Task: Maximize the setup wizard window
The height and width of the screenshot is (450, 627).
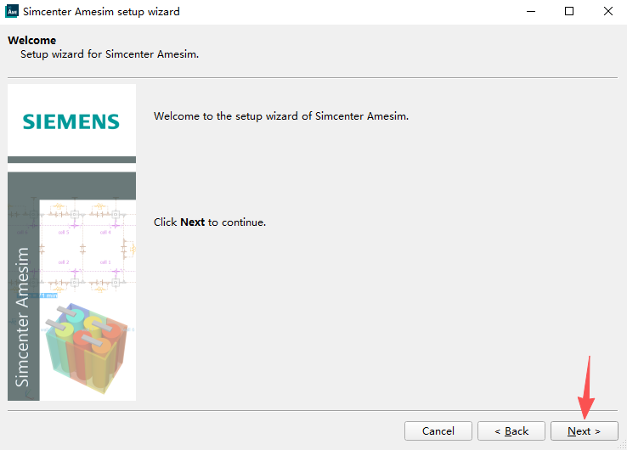Action: coord(568,12)
